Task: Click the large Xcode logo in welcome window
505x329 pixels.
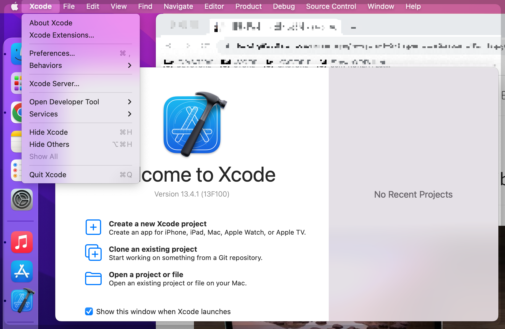Action: 195,124
